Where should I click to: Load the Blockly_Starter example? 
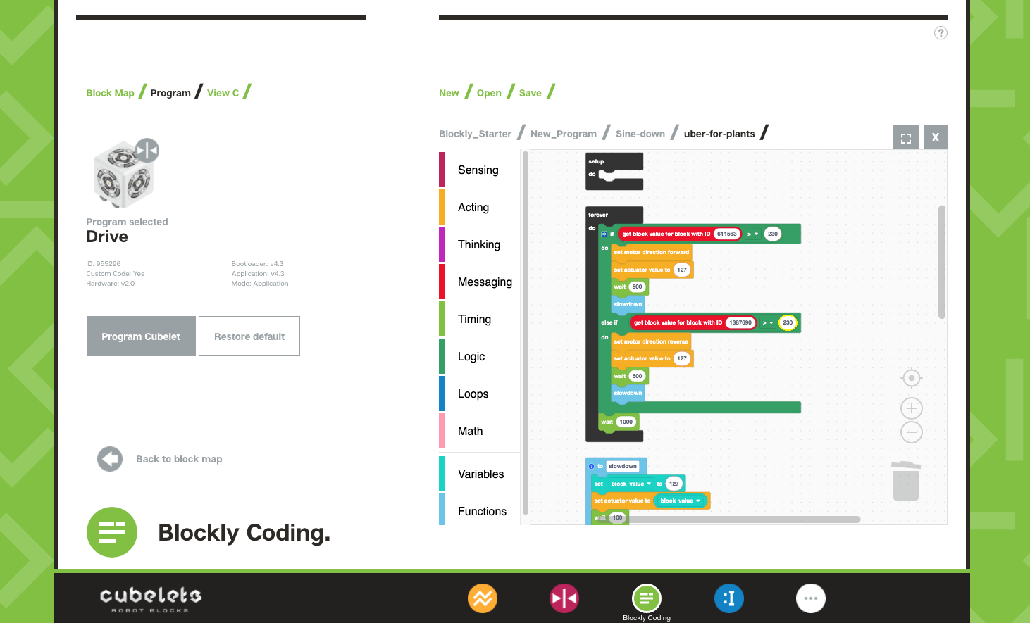475,134
